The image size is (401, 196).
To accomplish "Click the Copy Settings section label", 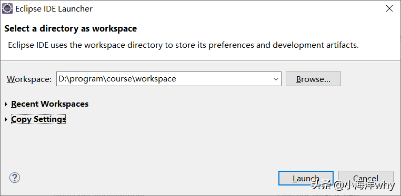I will 38,119.
